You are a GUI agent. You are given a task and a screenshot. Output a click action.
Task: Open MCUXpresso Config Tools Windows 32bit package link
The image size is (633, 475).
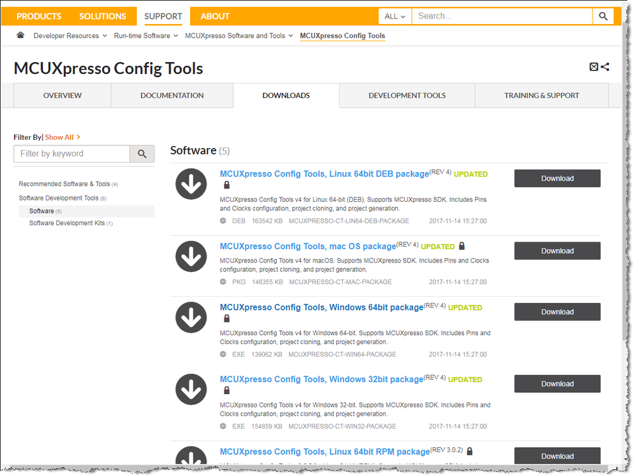point(321,379)
